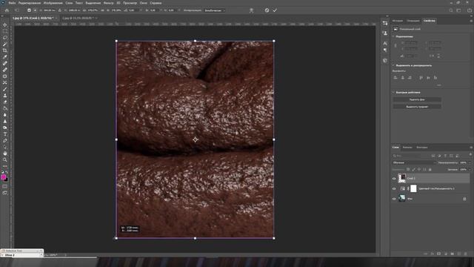Open the opacity slider arrow
Screen dimensions: 474x267
pyautogui.click(x=469, y=162)
